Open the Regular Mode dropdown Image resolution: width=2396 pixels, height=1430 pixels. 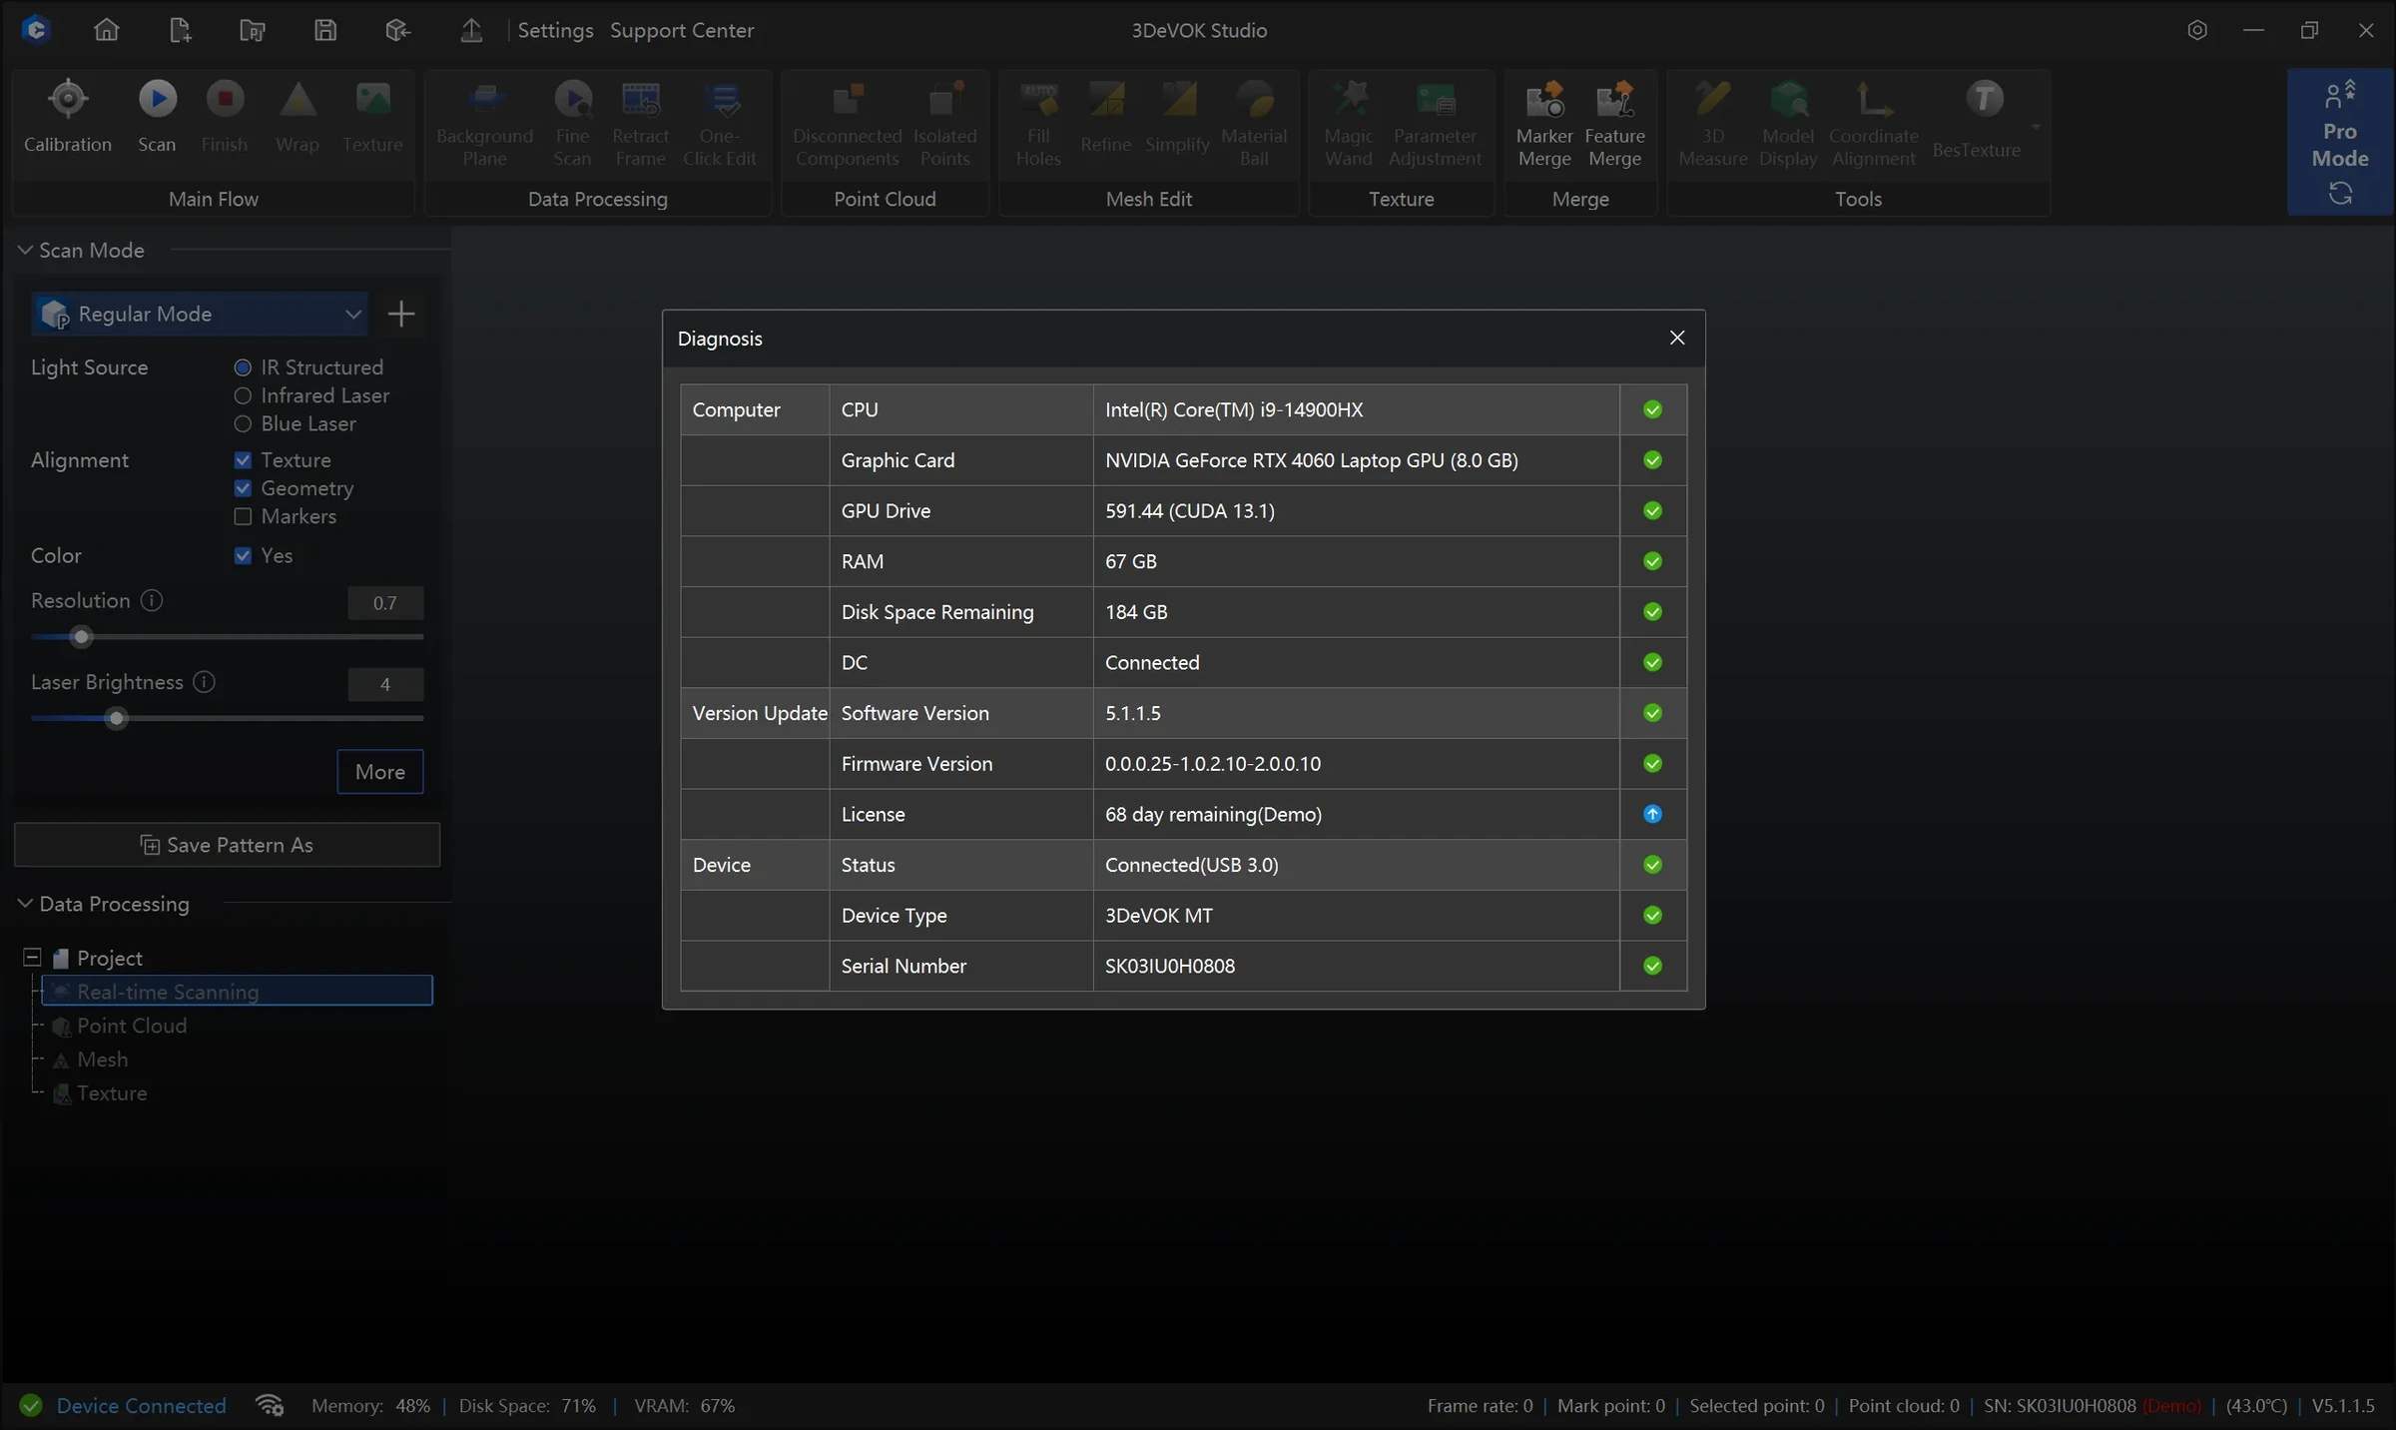click(x=200, y=314)
